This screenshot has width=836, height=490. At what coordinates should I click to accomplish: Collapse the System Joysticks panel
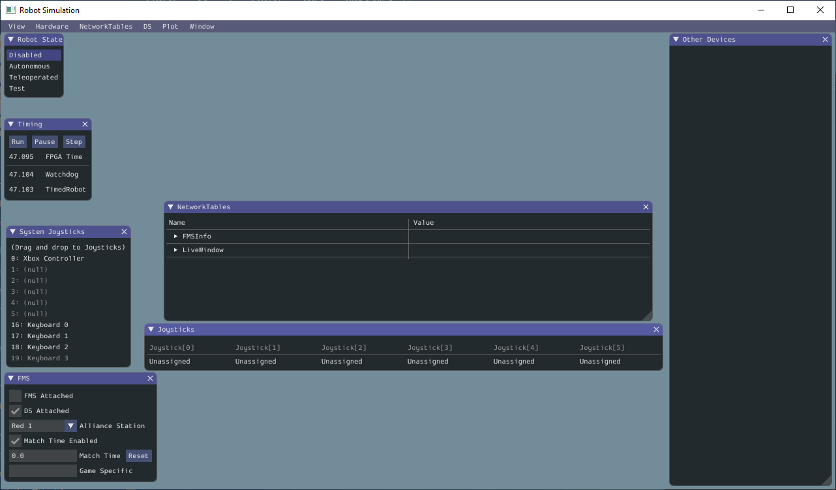[x=12, y=231]
